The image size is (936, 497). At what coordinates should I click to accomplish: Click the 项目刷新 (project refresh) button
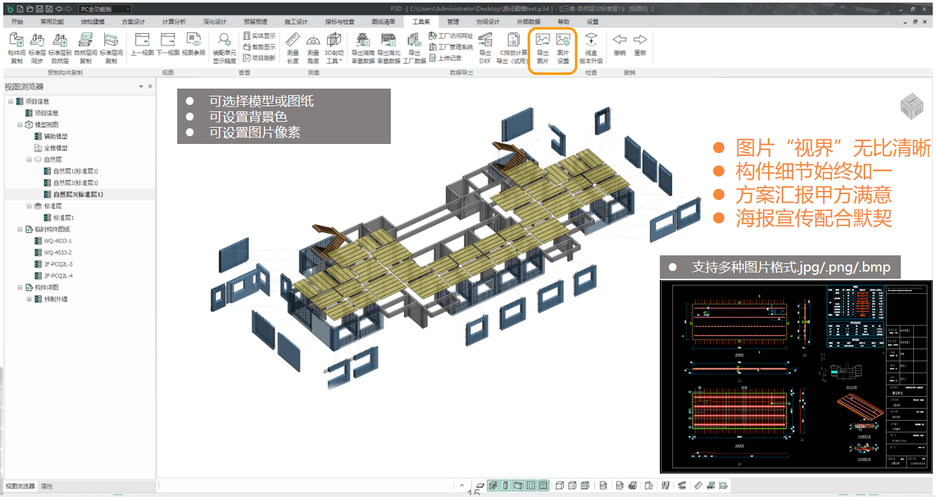[x=259, y=58]
